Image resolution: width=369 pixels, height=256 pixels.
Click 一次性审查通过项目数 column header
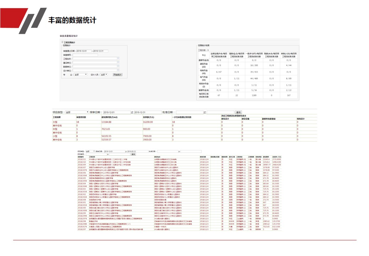tap(182, 117)
